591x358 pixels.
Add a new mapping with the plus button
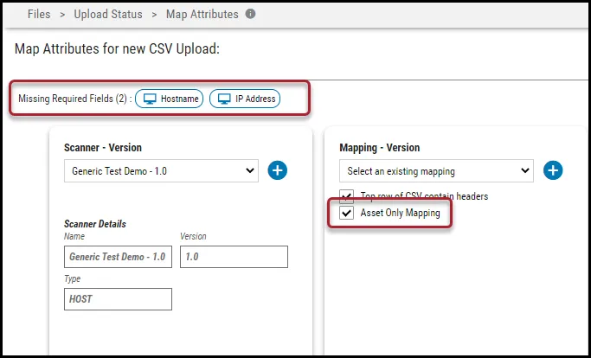click(553, 170)
